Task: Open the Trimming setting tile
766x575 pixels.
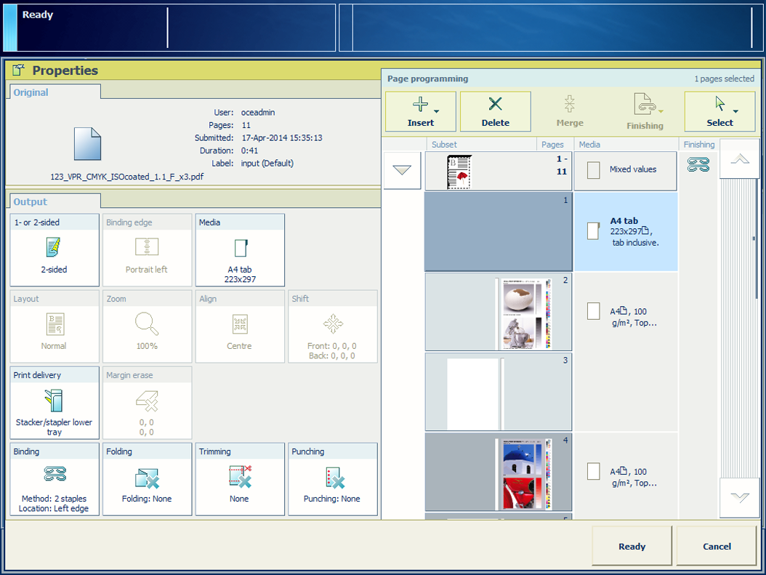Action: point(240,479)
